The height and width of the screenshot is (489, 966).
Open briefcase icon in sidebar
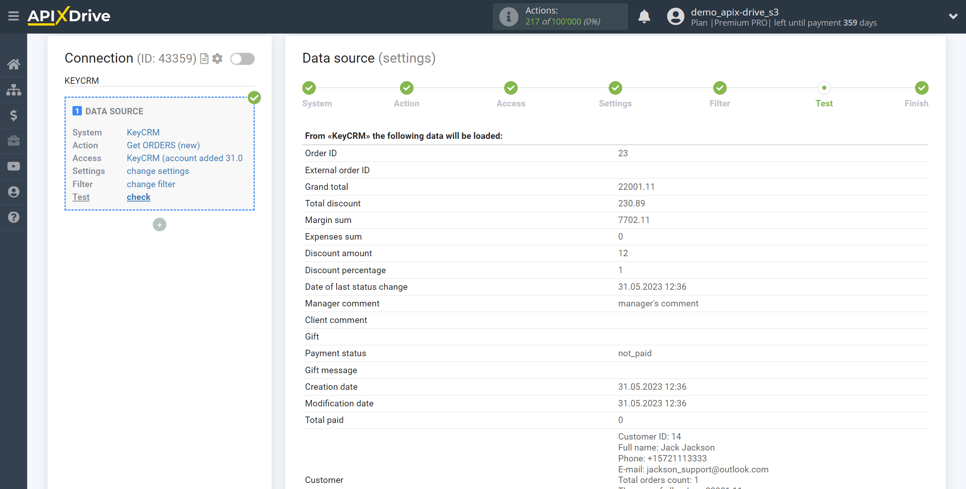pos(14,141)
